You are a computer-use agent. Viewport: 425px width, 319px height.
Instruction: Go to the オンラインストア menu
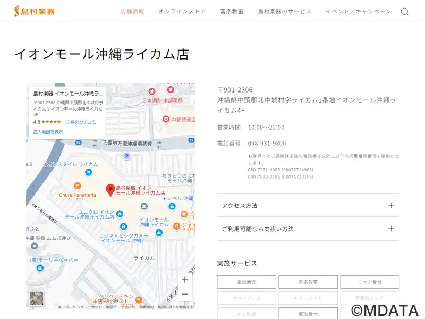click(182, 11)
